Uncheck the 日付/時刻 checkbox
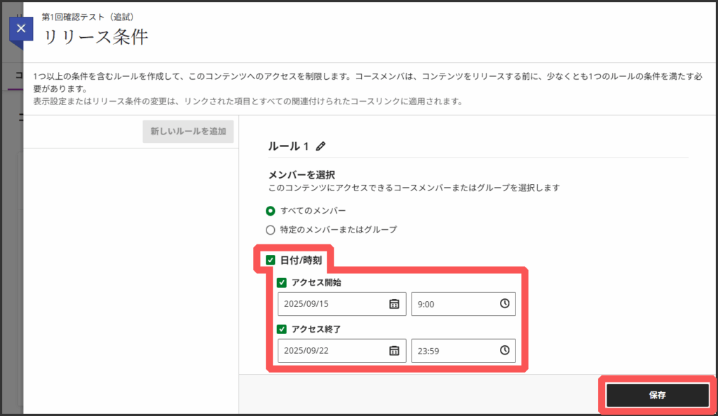The height and width of the screenshot is (416, 718). tap(271, 261)
